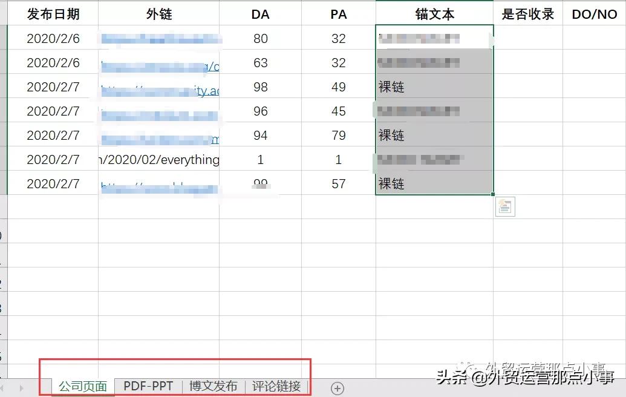Switch to the PDF-PPT sheet tab
The height and width of the screenshot is (397, 626).
tap(148, 386)
